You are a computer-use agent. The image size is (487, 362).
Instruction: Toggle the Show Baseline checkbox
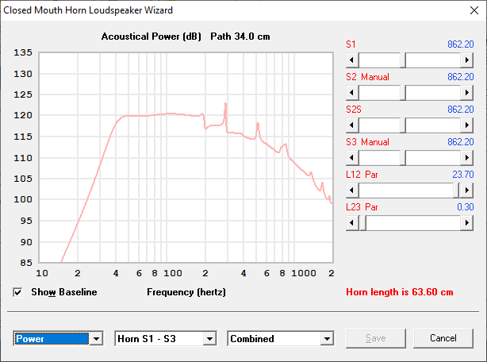click(17, 292)
